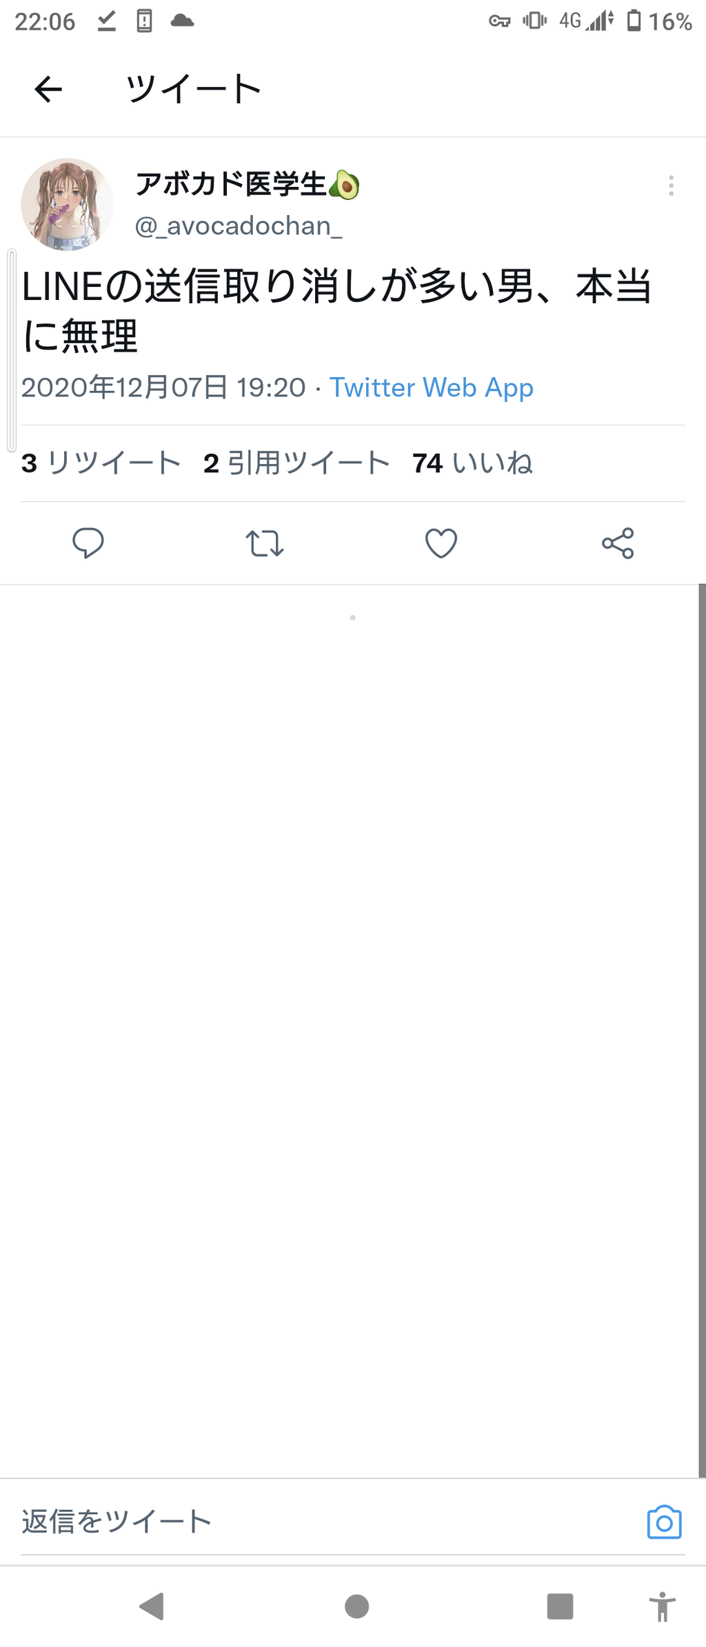Viewport: 706px width, 1647px height.
Task: Tap the retweet arrows icon
Action: pos(265,543)
